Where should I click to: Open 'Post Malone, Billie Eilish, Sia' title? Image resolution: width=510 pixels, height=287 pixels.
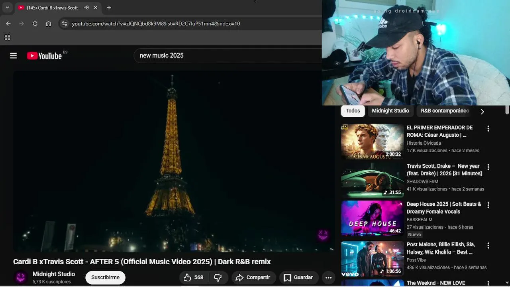click(441, 248)
